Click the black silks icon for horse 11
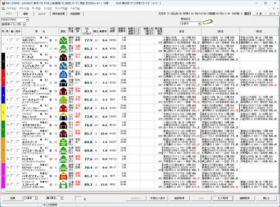Image resolution: width=280 pixels, height=207 pixels. 63,125
